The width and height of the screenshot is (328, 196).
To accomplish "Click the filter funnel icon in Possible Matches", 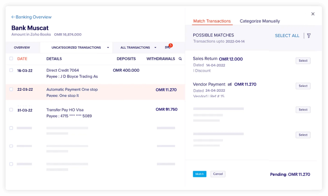I will (x=309, y=36).
